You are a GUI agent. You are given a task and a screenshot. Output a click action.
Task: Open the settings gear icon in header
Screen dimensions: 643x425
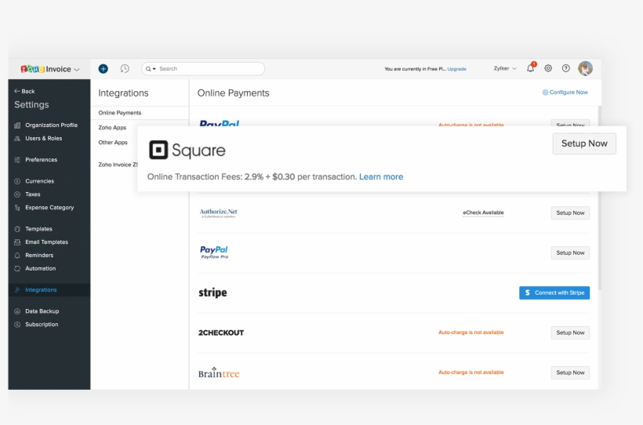coord(548,68)
